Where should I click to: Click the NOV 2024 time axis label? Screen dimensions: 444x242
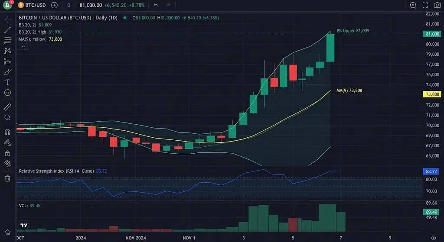point(136,238)
